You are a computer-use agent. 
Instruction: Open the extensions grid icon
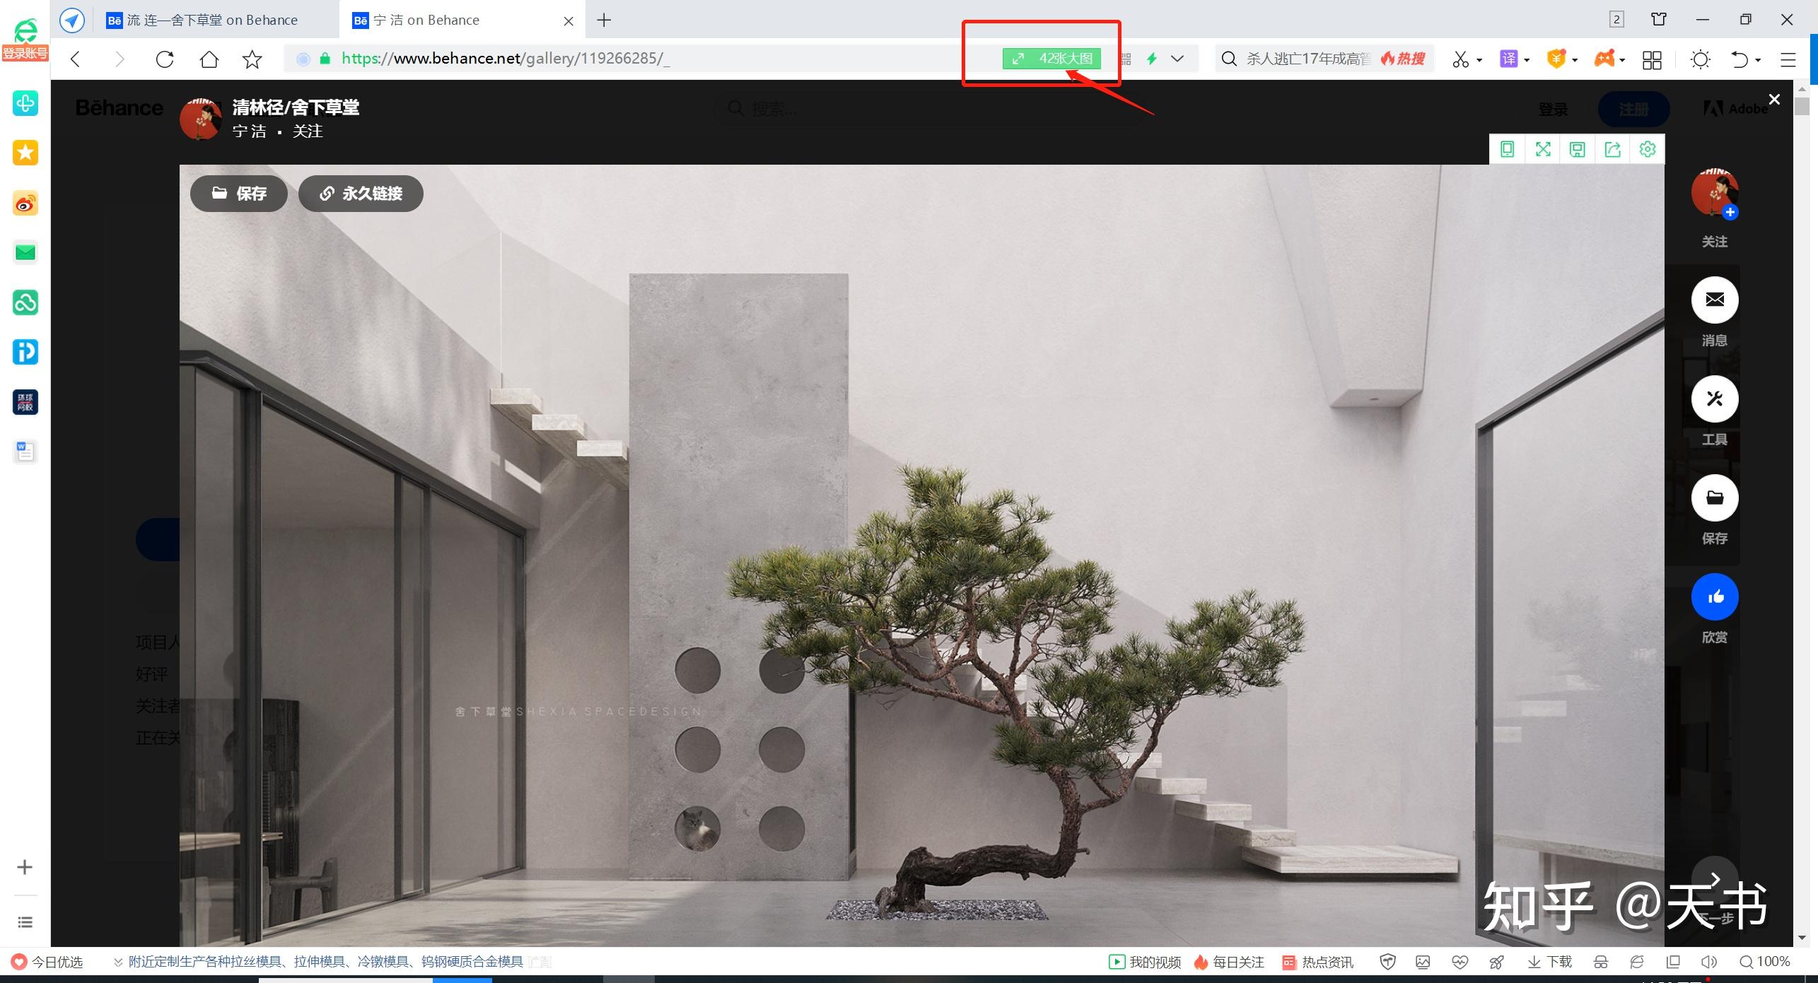point(1652,59)
